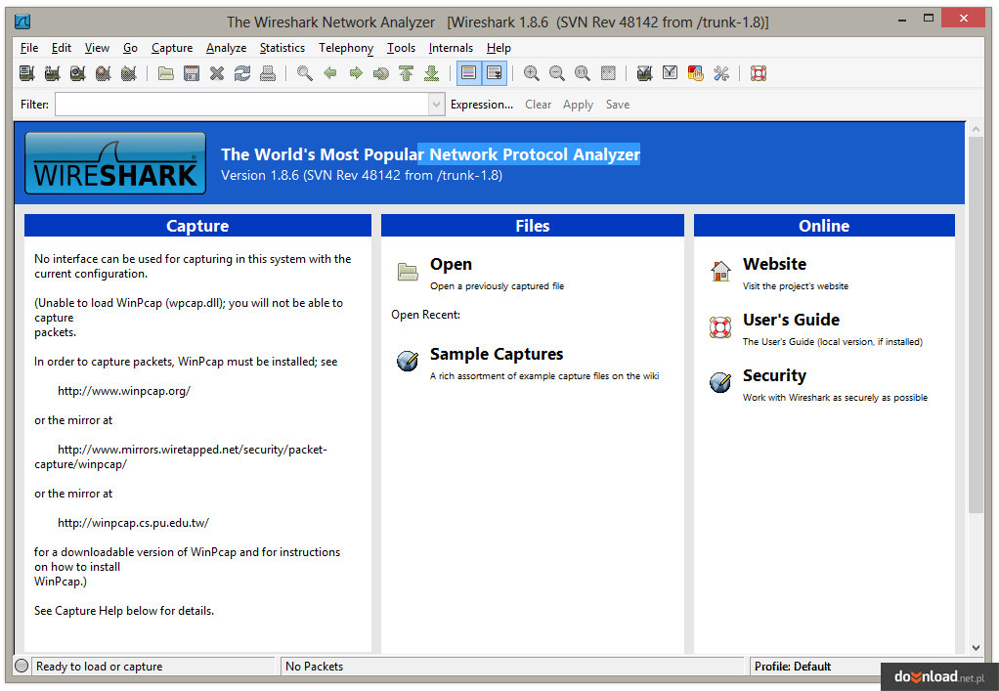This screenshot has height=691, width=999.
Task: Click the Expression... button
Action: click(x=482, y=105)
